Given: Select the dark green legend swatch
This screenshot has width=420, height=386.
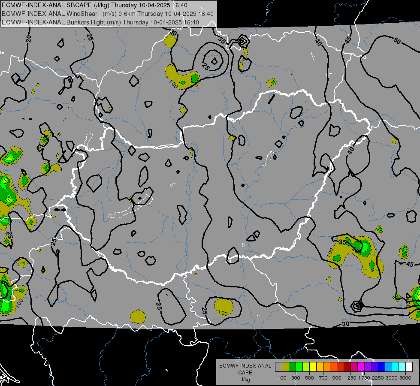Looking at the screenshot, I should coord(292,367).
